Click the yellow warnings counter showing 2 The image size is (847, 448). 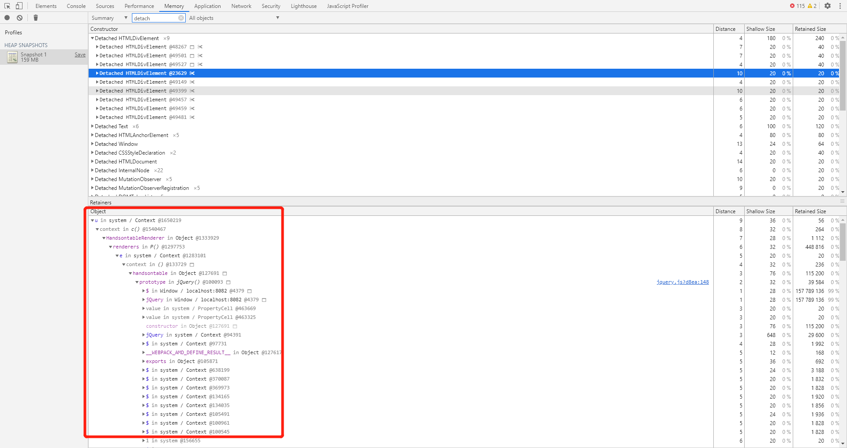coord(812,6)
